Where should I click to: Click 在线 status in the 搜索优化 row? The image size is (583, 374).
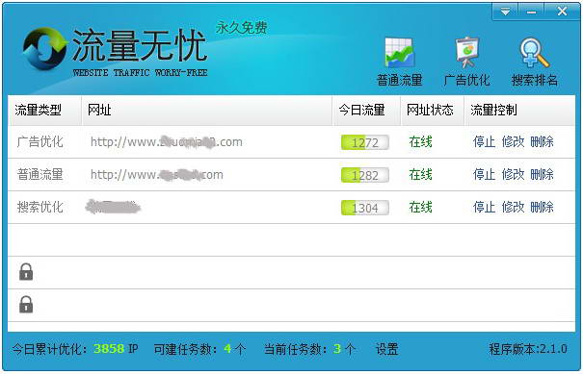(420, 207)
